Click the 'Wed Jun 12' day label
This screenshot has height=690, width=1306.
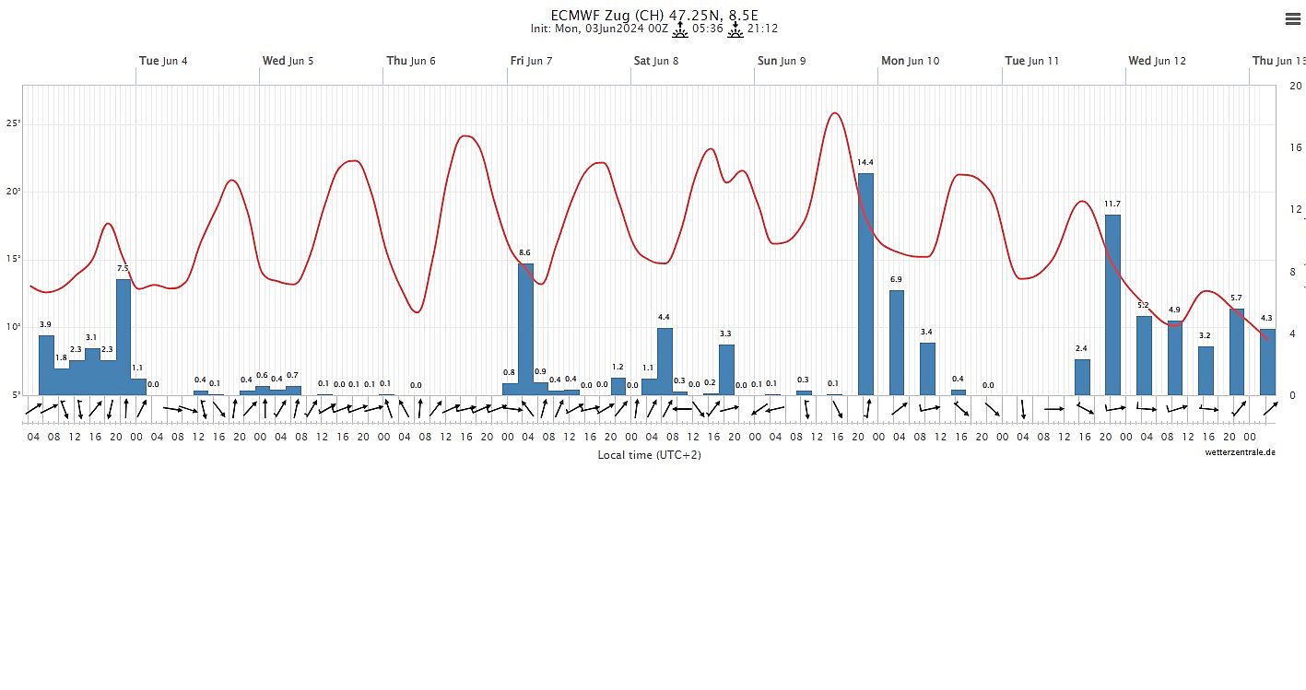1158,61
